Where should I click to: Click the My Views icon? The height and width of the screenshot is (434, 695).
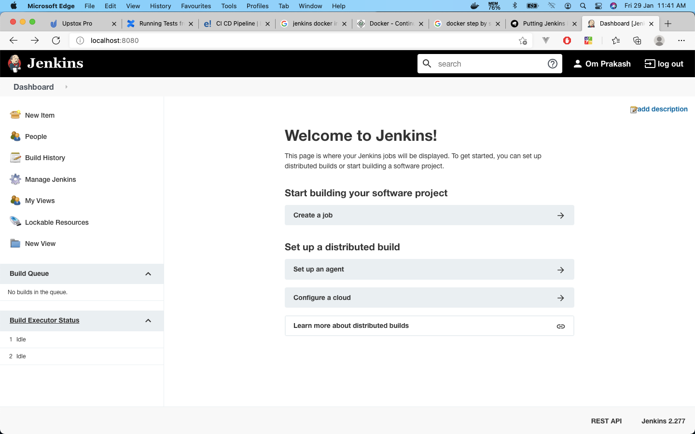(x=15, y=201)
